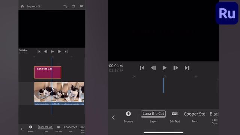Click the playhead in right timeline
Image resolution: width=240 pixels, height=135 pixels.
(x=163, y=85)
